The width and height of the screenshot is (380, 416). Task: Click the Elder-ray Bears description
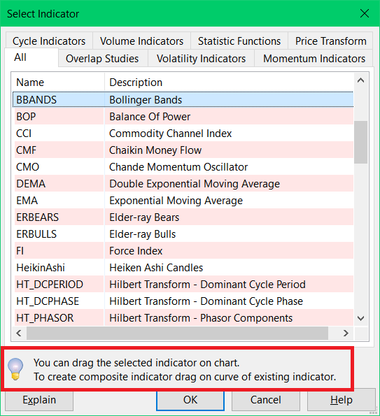click(144, 217)
